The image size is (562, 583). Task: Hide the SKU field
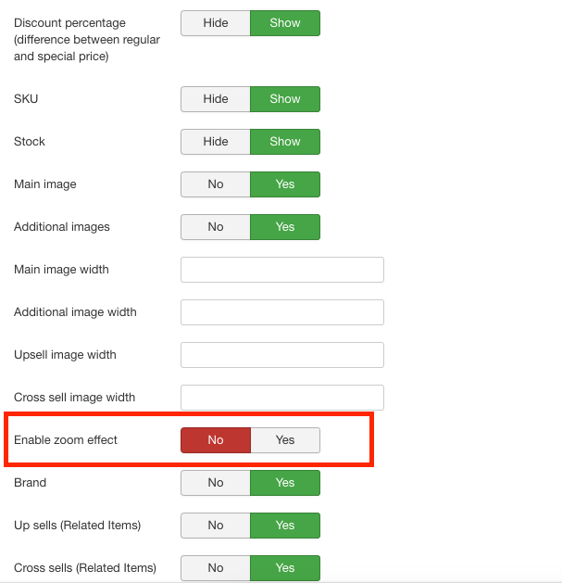coord(216,99)
